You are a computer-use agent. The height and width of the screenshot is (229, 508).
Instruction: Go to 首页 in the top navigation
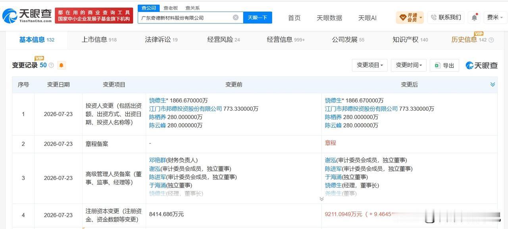pyautogui.click(x=294, y=18)
